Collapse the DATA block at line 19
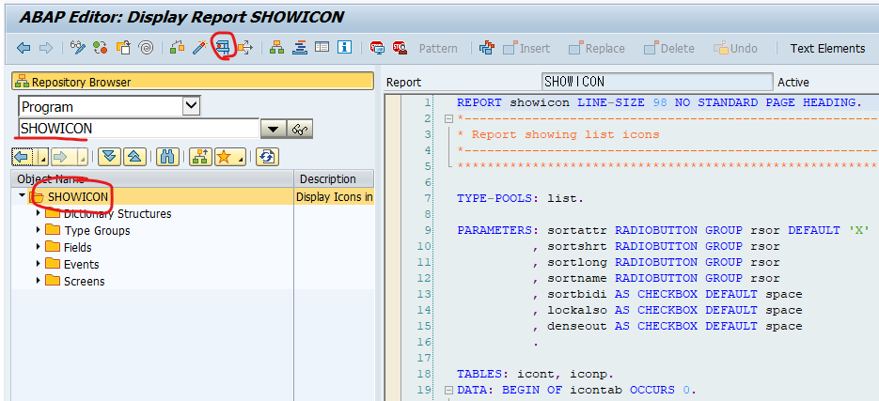Viewport: 879px width, 401px height. (x=447, y=390)
